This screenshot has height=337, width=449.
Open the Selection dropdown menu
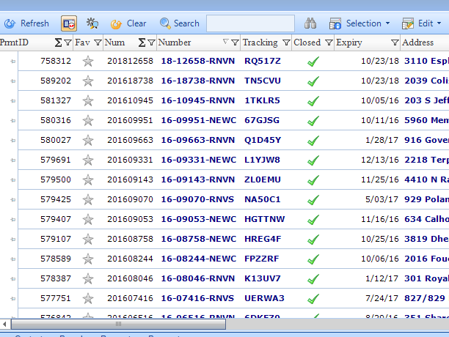click(x=359, y=23)
